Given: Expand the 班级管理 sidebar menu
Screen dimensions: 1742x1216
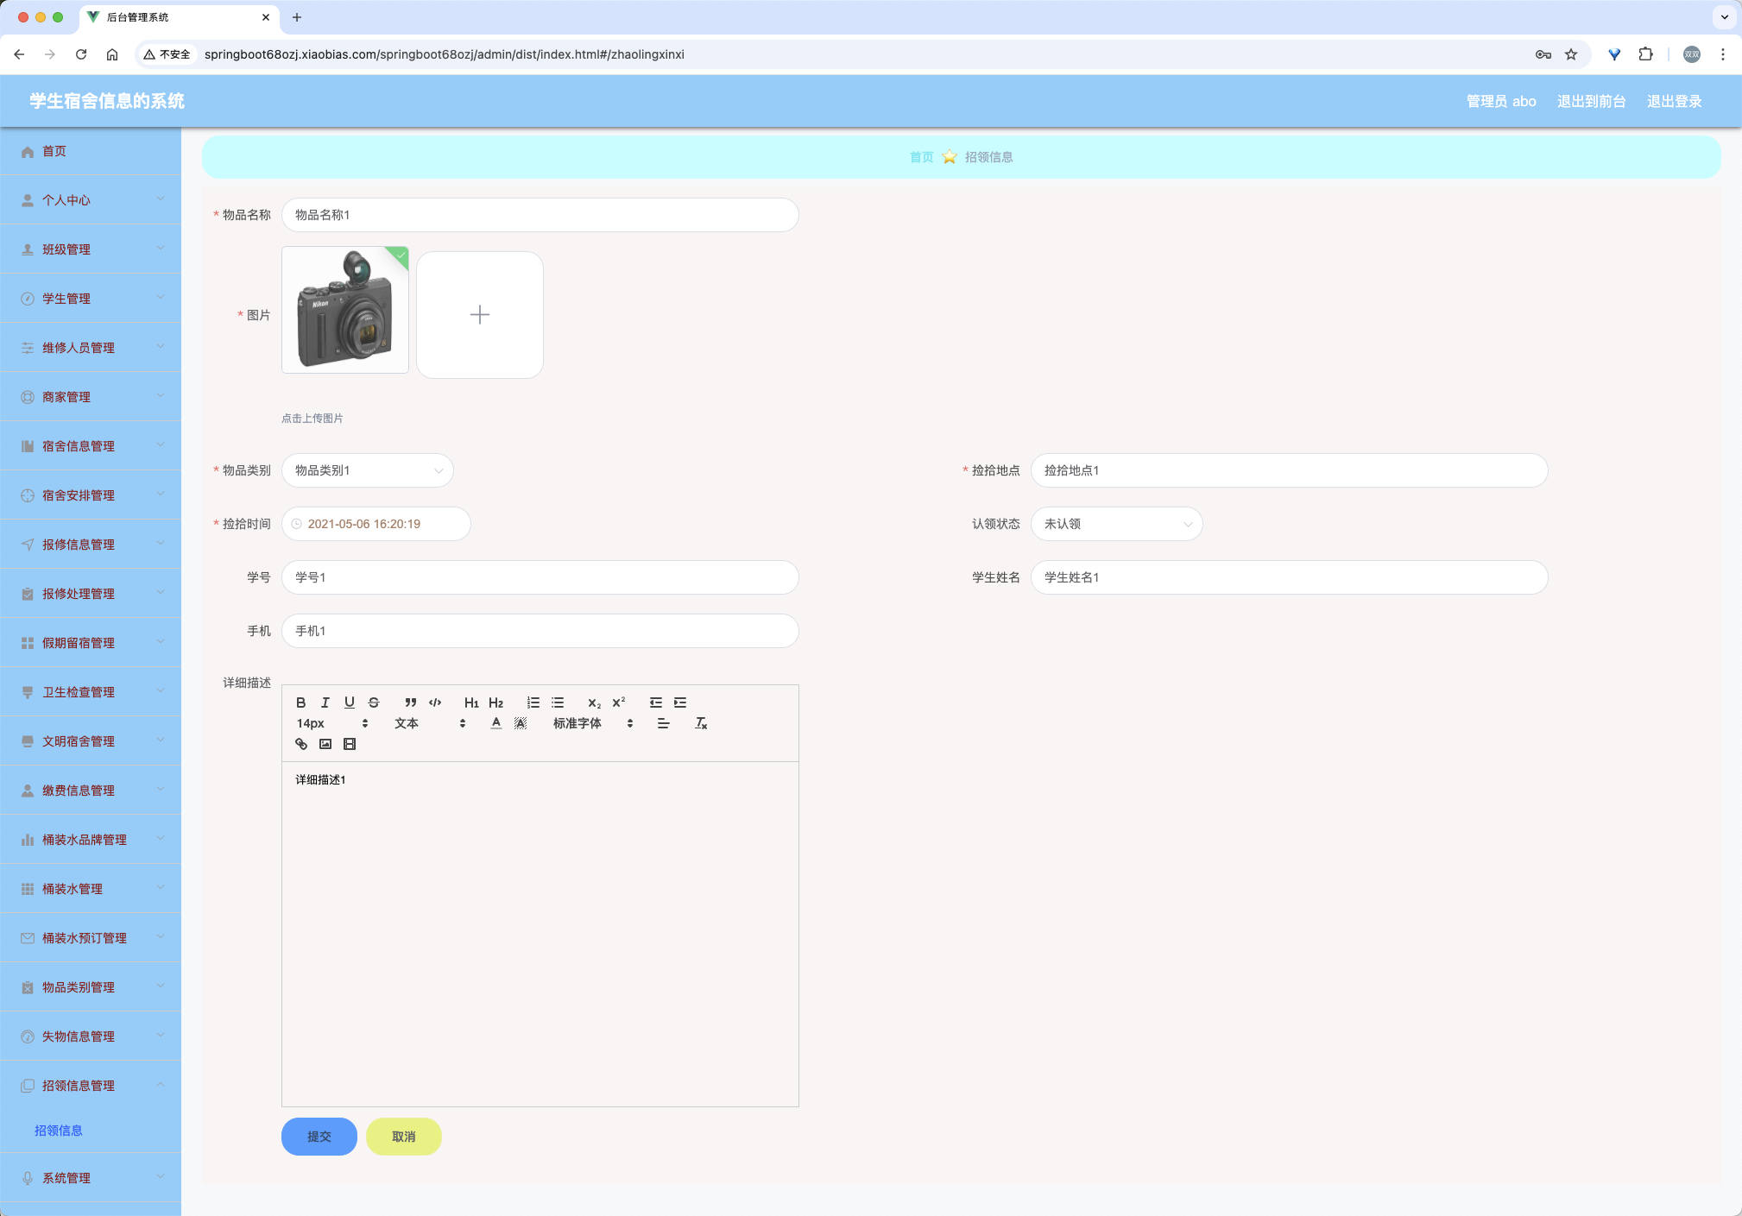Looking at the screenshot, I should [x=91, y=249].
